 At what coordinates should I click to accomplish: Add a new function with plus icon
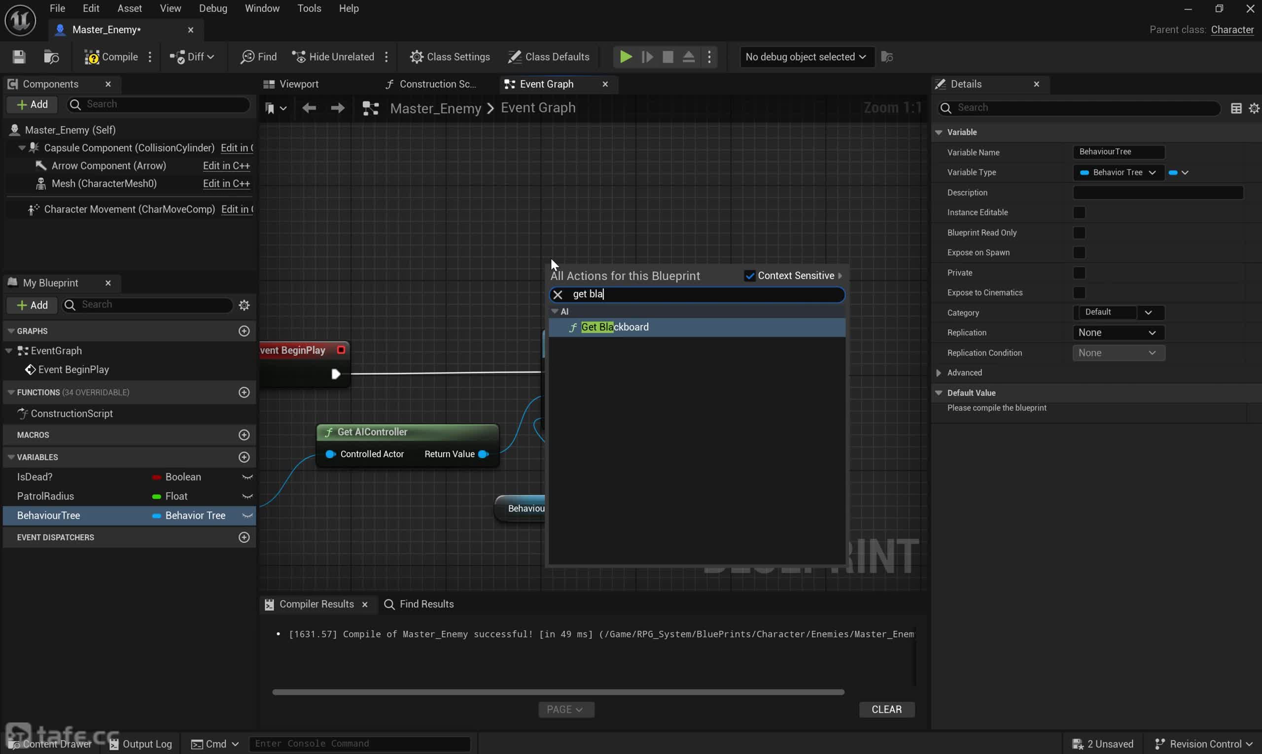(x=244, y=392)
